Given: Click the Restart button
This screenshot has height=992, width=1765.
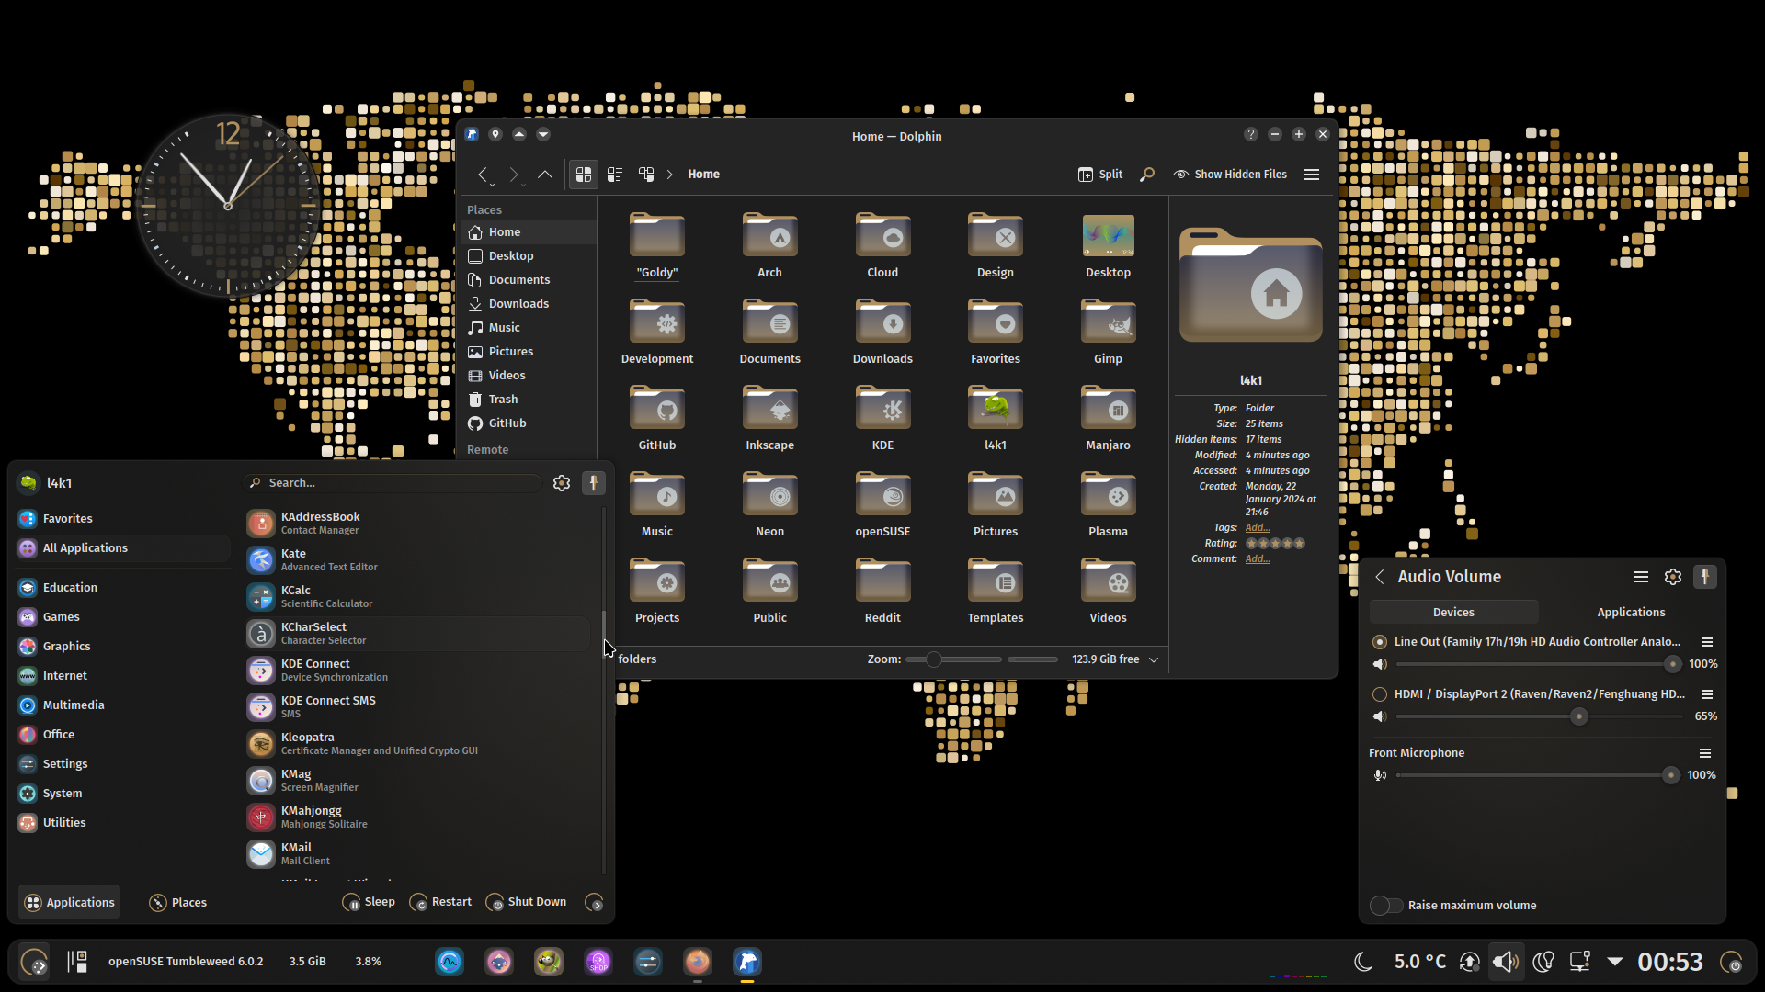Looking at the screenshot, I should click(440, 903).
